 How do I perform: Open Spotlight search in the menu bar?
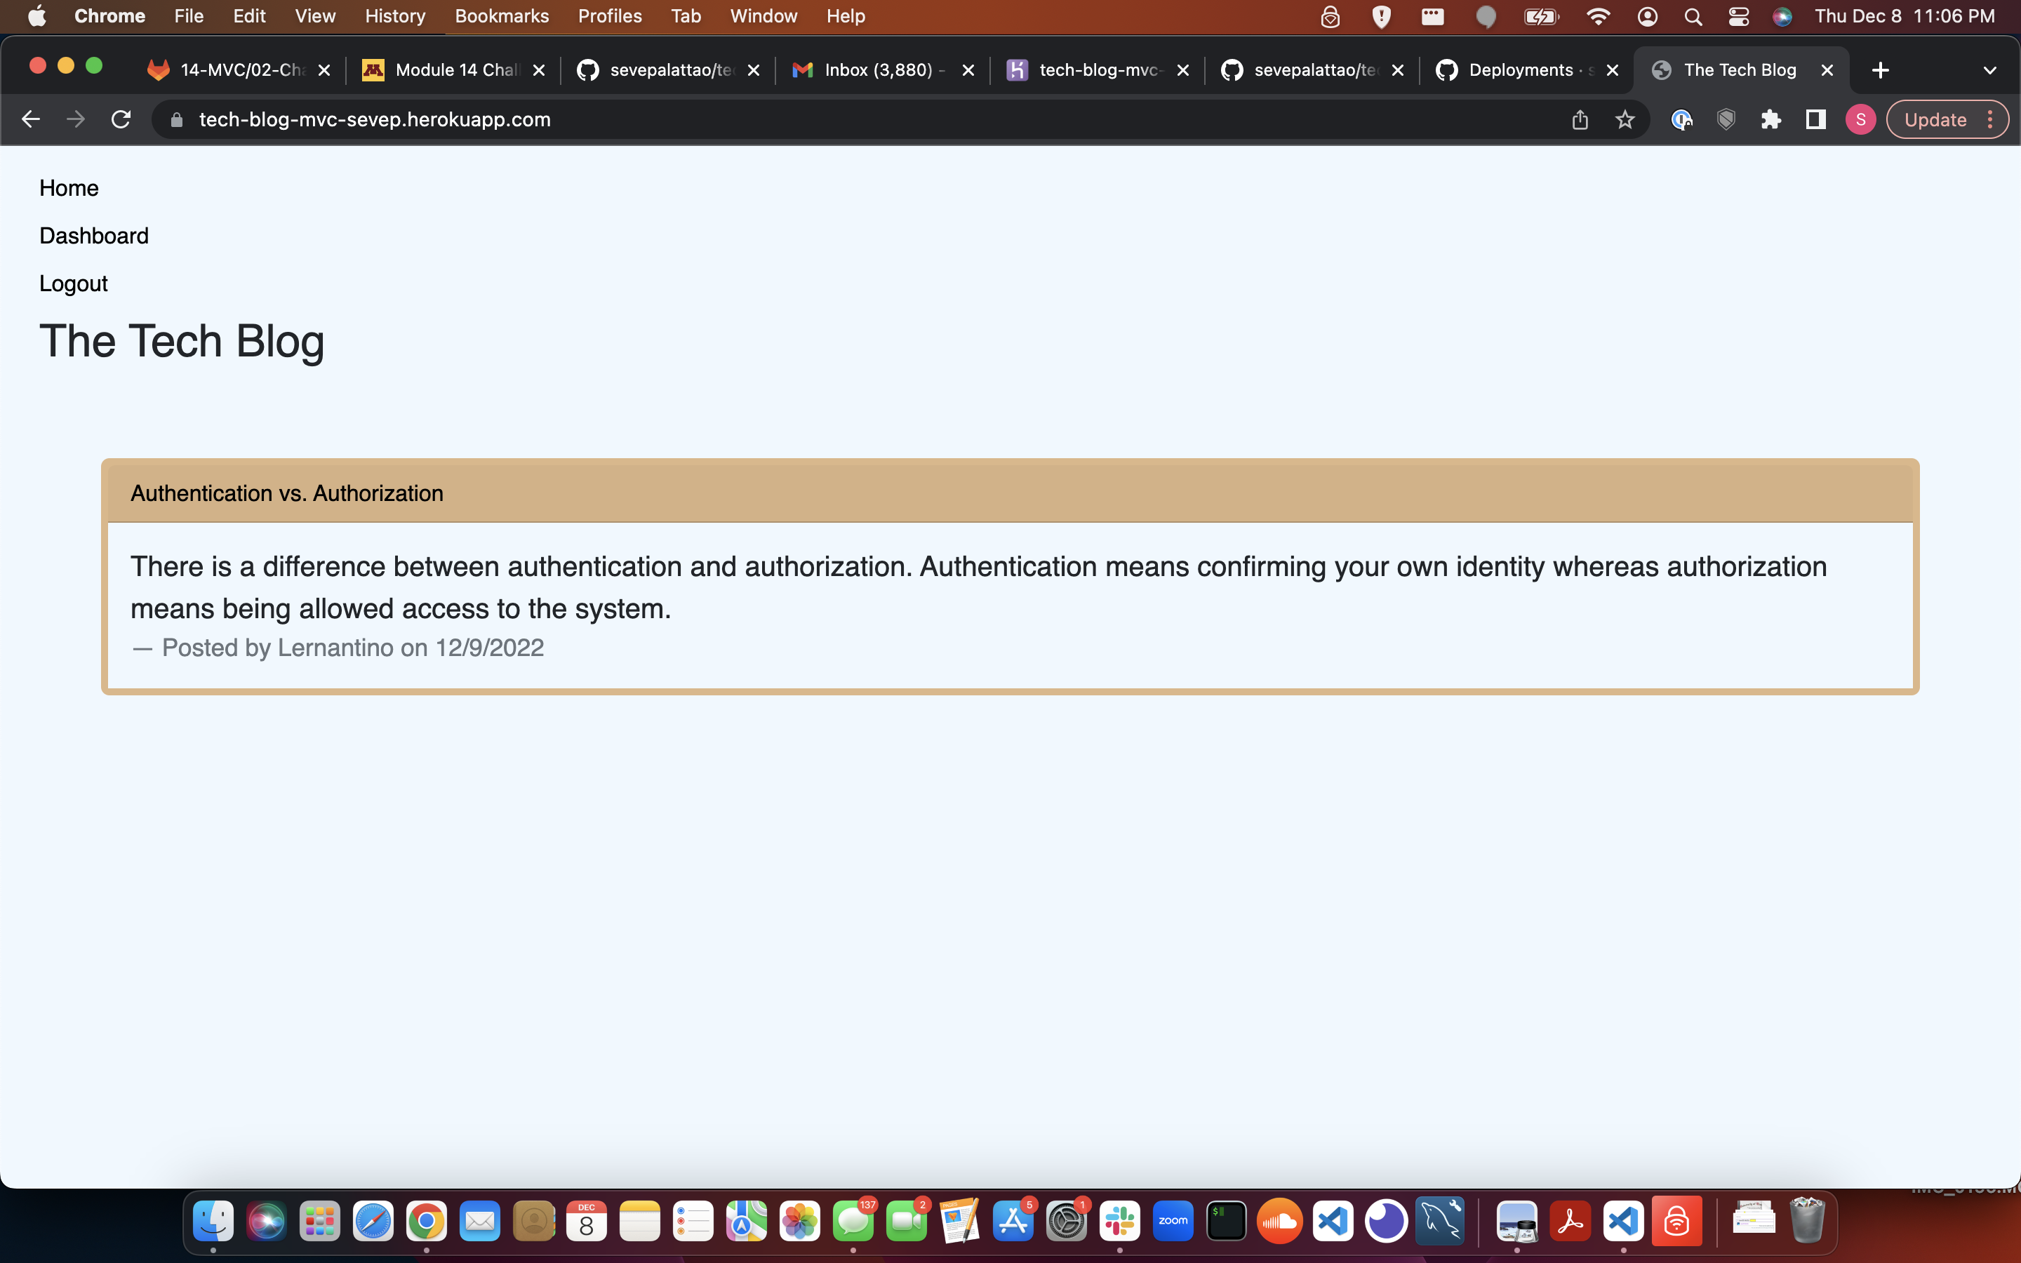click(x=1692, y=16)
